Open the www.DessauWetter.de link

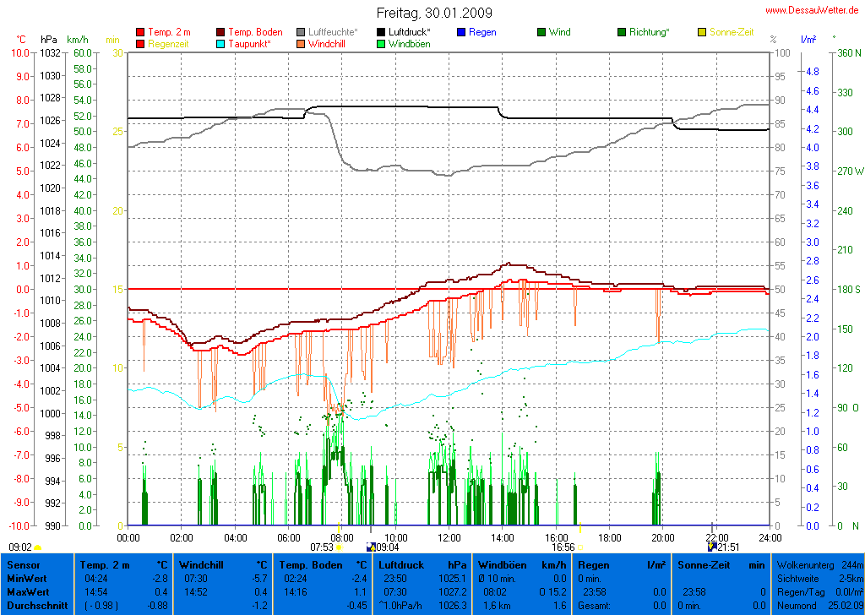pos(813,9)
